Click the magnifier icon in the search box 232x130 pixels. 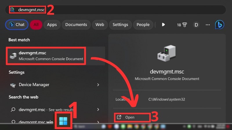pos(12,10)
